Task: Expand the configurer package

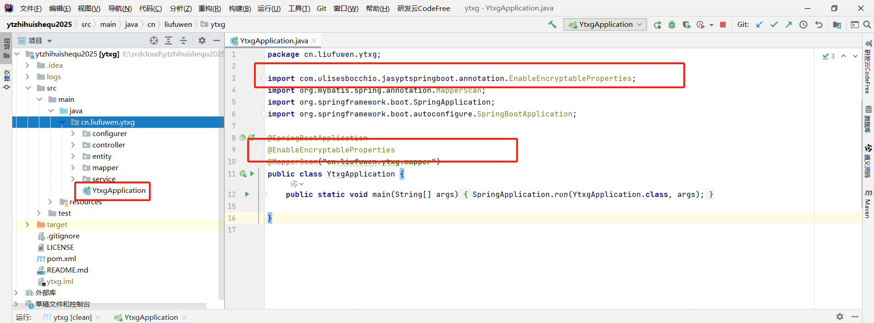Action: pyautogui.click(x=73, y=134)
